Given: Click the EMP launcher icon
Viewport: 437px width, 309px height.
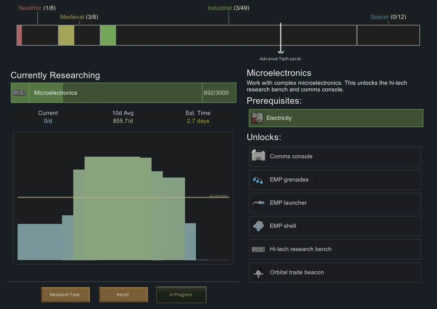Looking at the screenshot, I should pyautogui.click(x=258, y=203).
